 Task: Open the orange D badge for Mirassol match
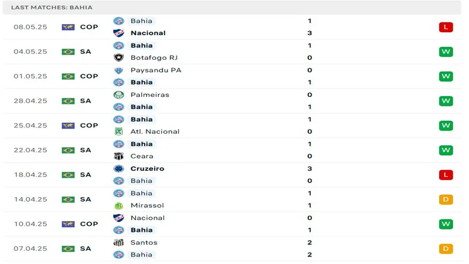pyautogui.click(x=446, y=199)
